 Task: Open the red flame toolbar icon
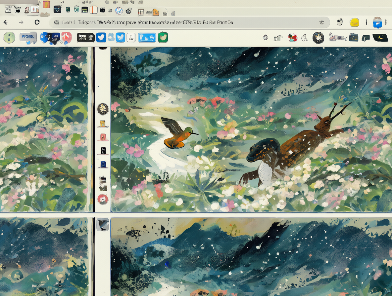(67, 37)
